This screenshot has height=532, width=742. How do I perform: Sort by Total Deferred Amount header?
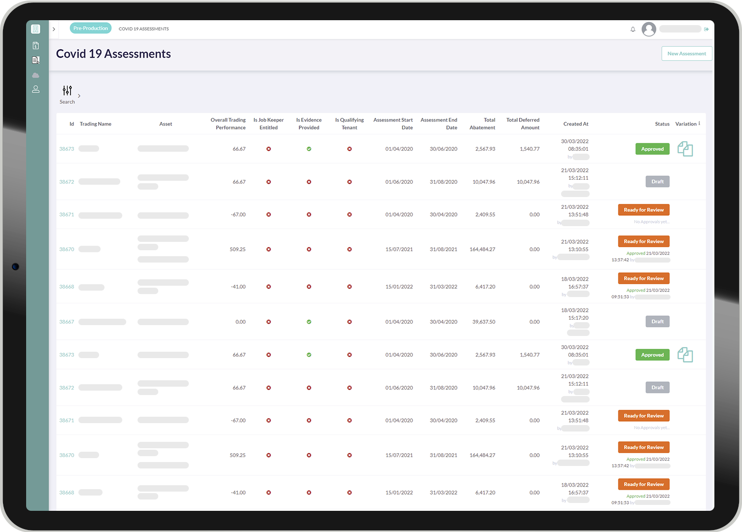523,124
